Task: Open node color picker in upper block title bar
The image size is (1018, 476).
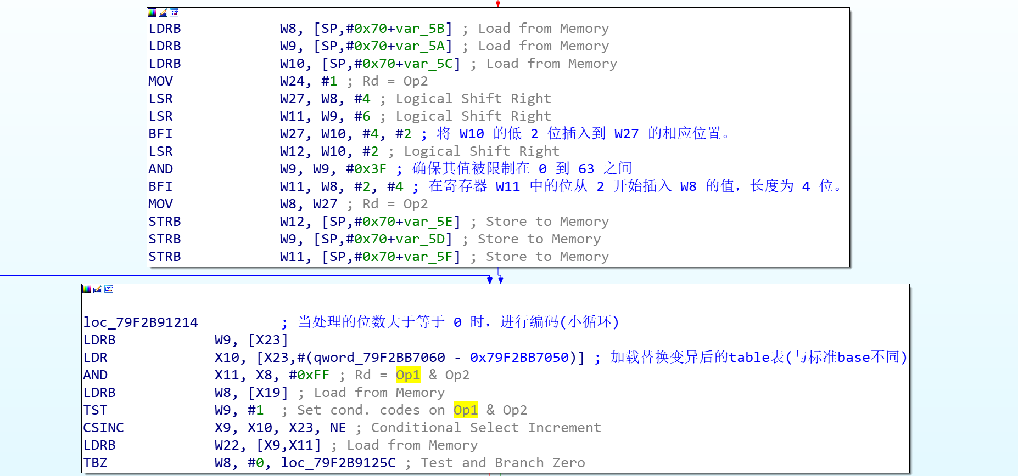Action: tap(152, 13)
